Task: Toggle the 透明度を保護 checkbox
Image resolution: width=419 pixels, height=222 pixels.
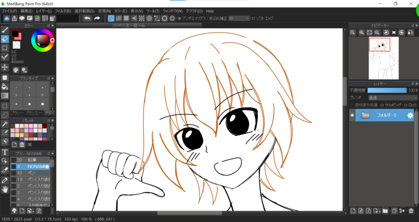Action: [x=351, y=106]
